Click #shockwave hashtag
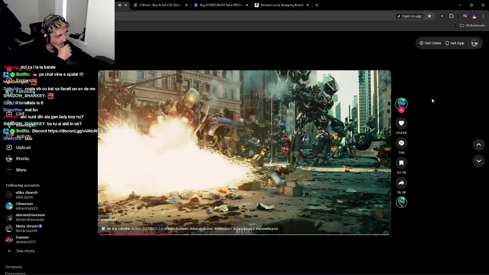Viewport: 489px width, 275px height. [244, 229]
